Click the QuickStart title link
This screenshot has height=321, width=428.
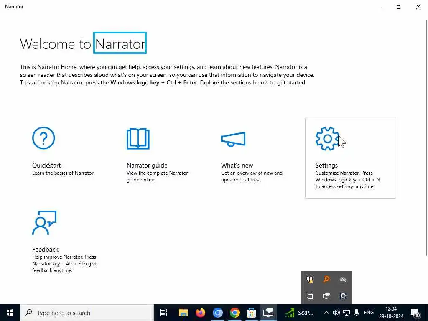(x=46, y=166)
